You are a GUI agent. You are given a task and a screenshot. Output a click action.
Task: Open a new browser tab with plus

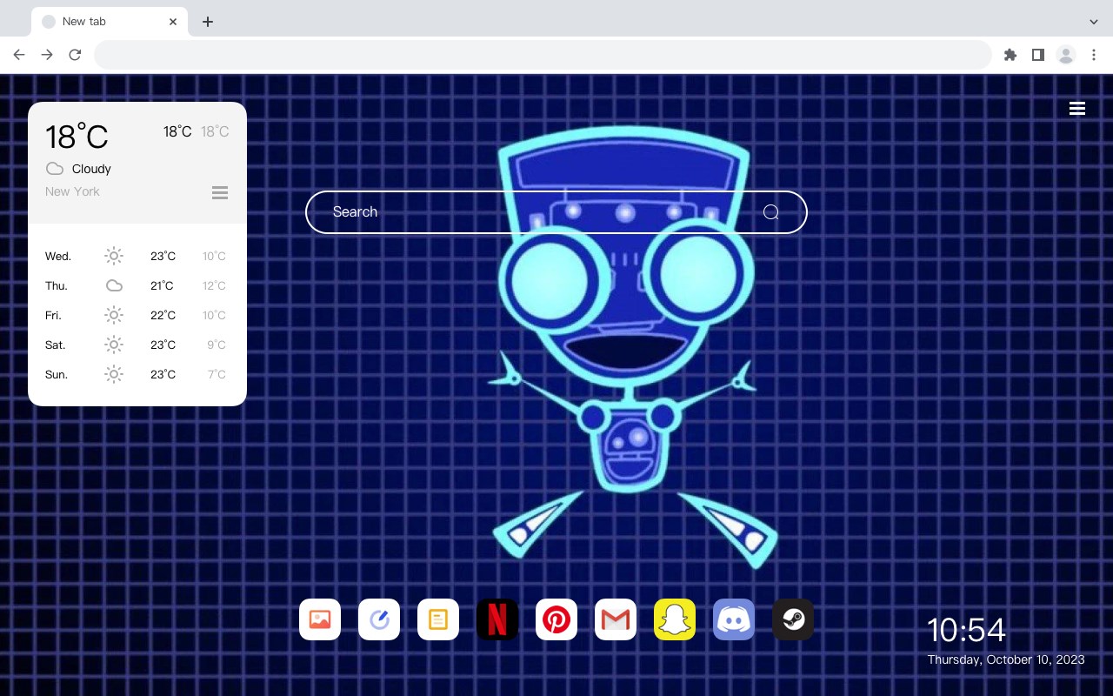click(207, 22)
